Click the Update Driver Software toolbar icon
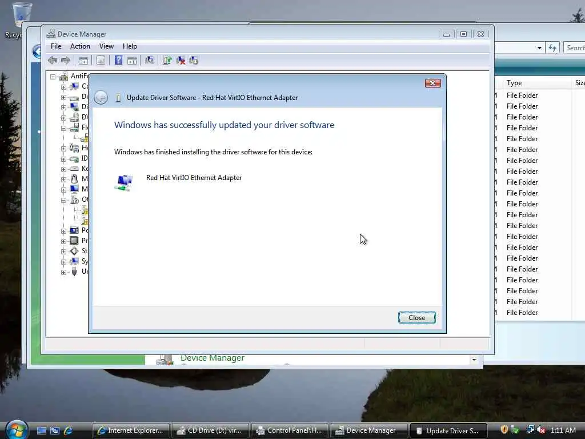 167,60
